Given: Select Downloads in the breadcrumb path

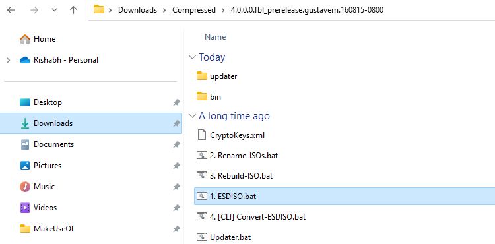Looking at the screenshot, I should [x=137, y=10].
